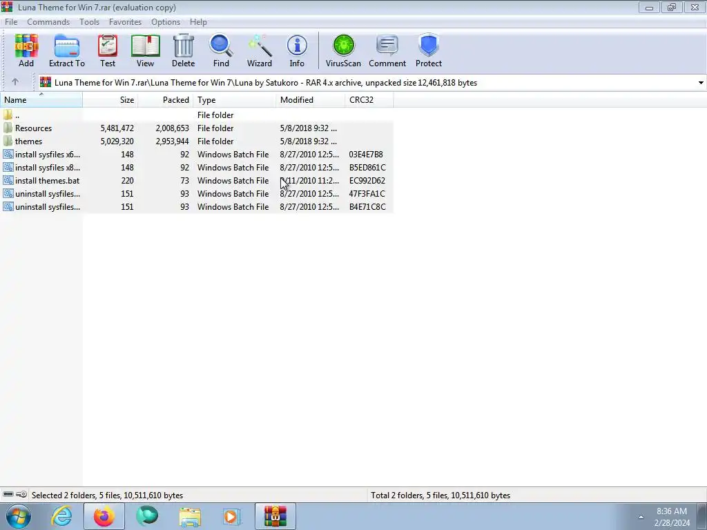
Task: Sort by the Name column header
Action: 41,99
